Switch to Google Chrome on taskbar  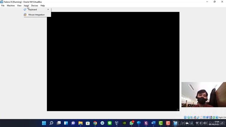[x=95, y=123]
